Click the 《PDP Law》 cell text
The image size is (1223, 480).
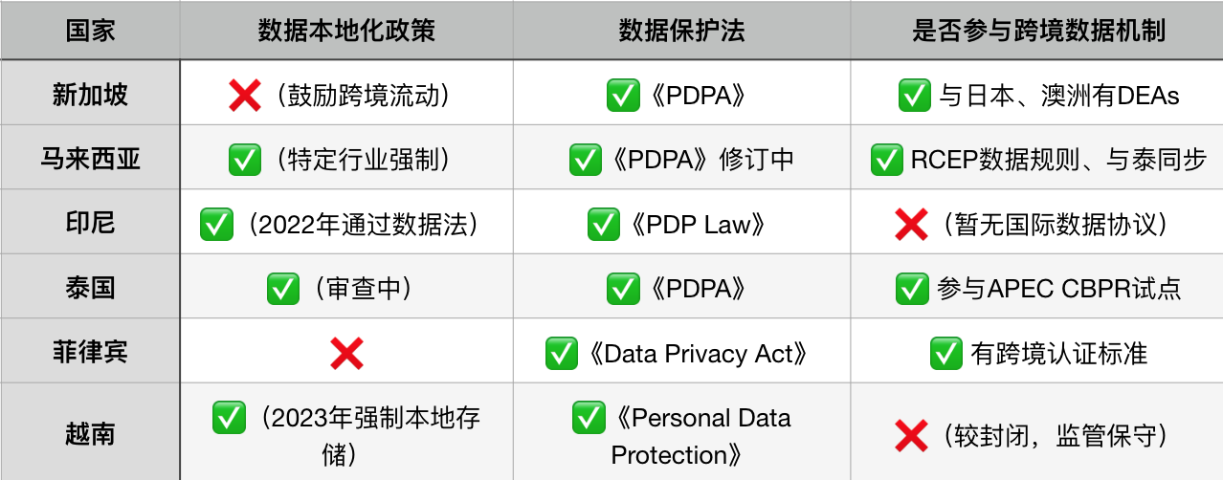tap(697, 224)
